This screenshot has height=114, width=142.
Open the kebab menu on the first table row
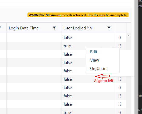(120, 37)
